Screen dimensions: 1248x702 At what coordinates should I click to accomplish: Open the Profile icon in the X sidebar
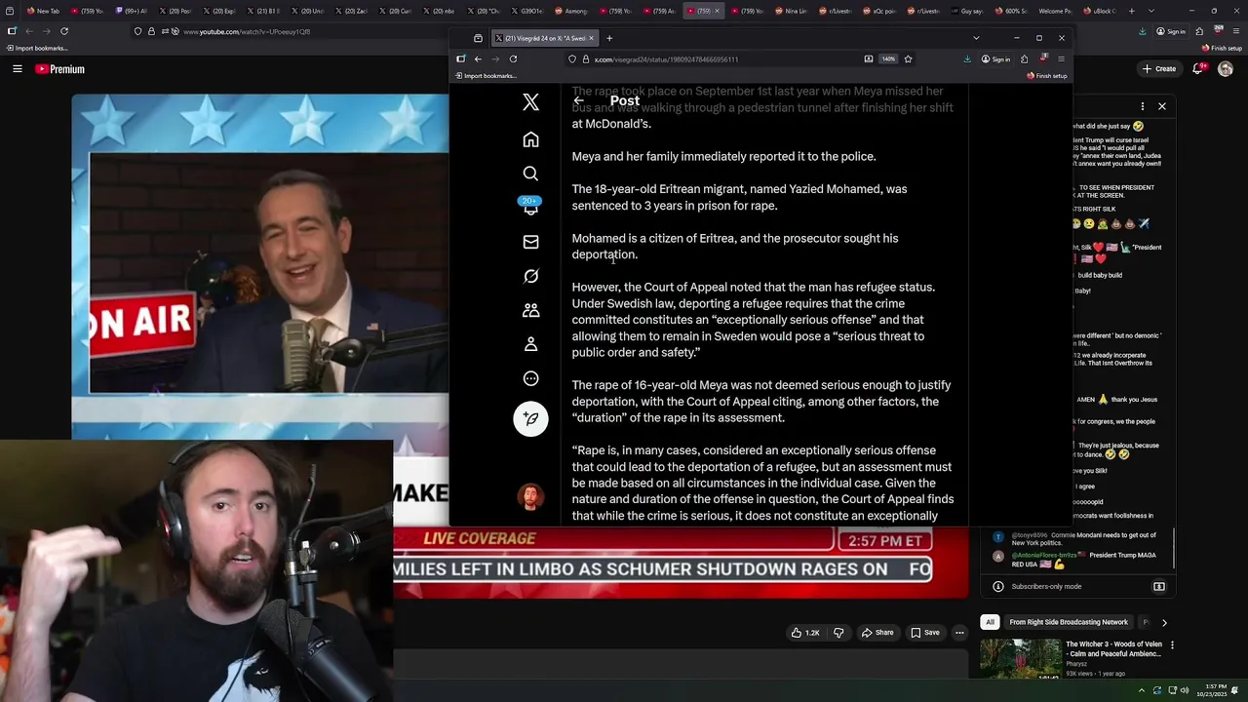530,344
